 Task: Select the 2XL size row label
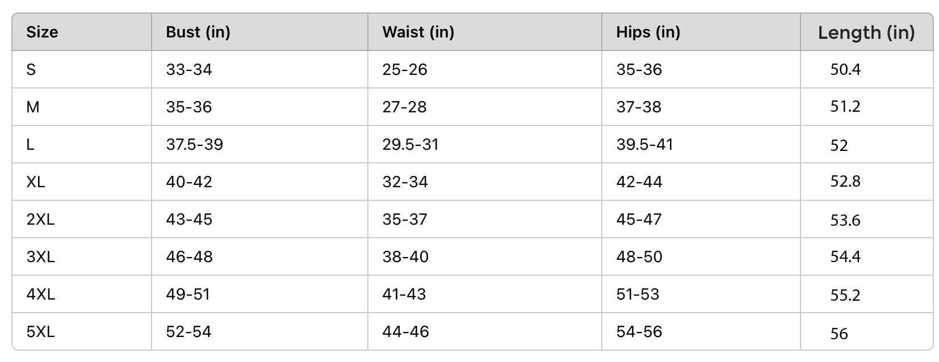coord(40,220)
